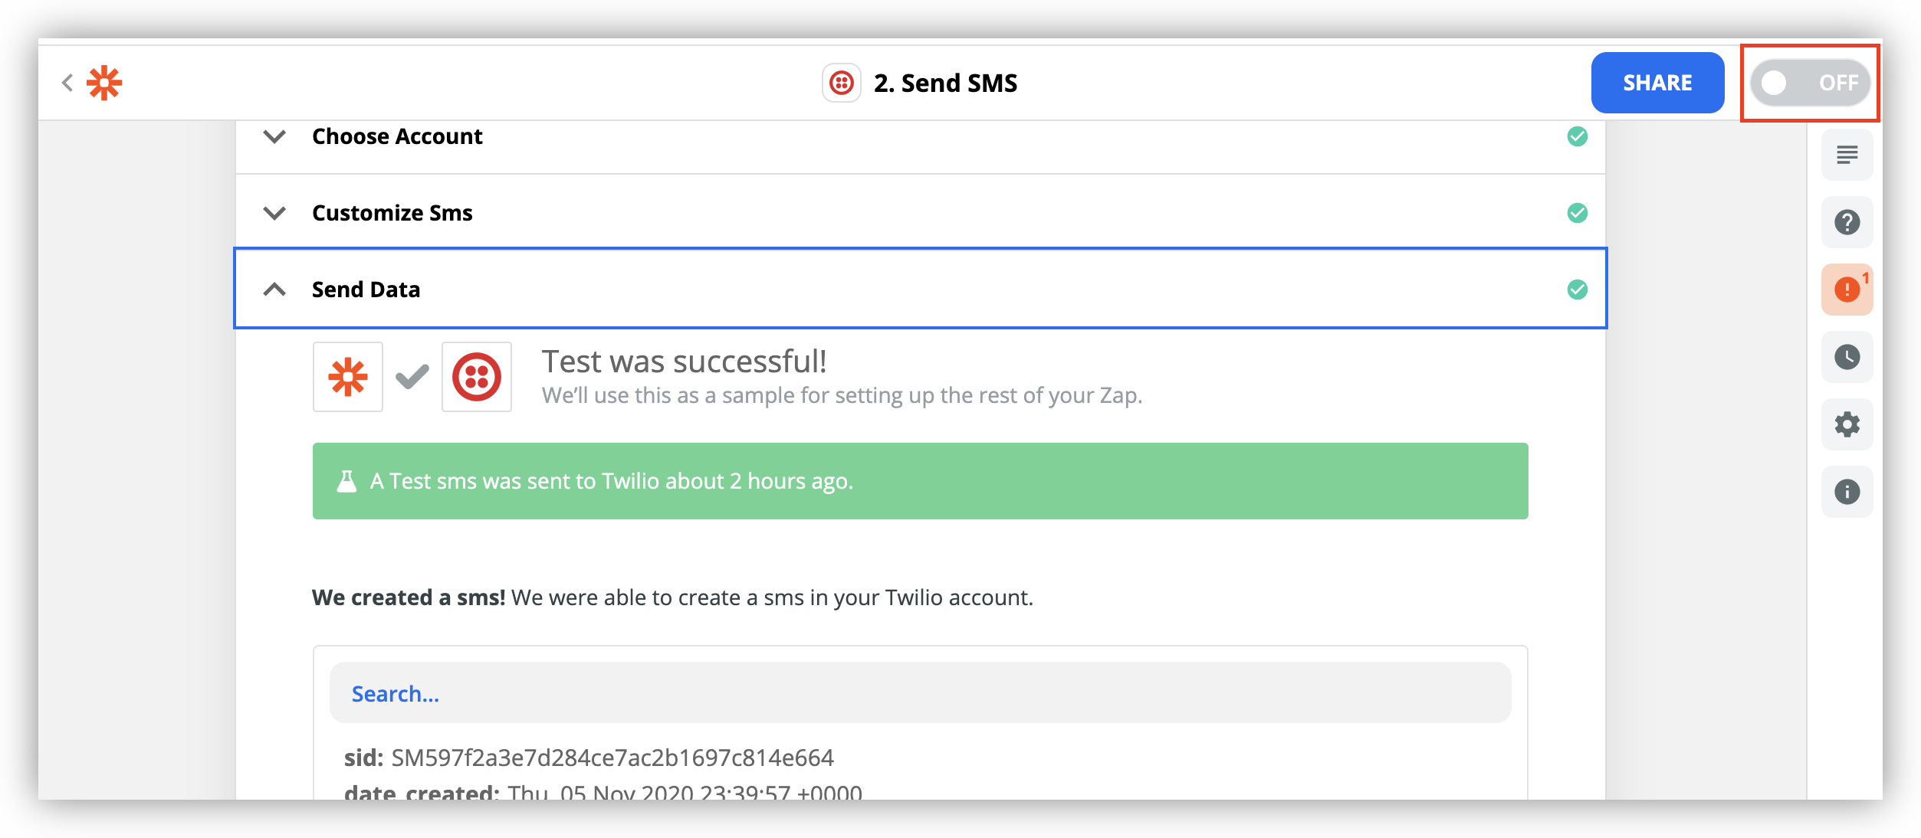Go back using the left arrow
The width and height of the screenshot is (1921, 838).
pyautogui.click(x=67, y=83)
